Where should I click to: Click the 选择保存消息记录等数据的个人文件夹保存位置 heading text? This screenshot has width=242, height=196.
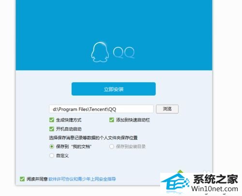(93, 138)
